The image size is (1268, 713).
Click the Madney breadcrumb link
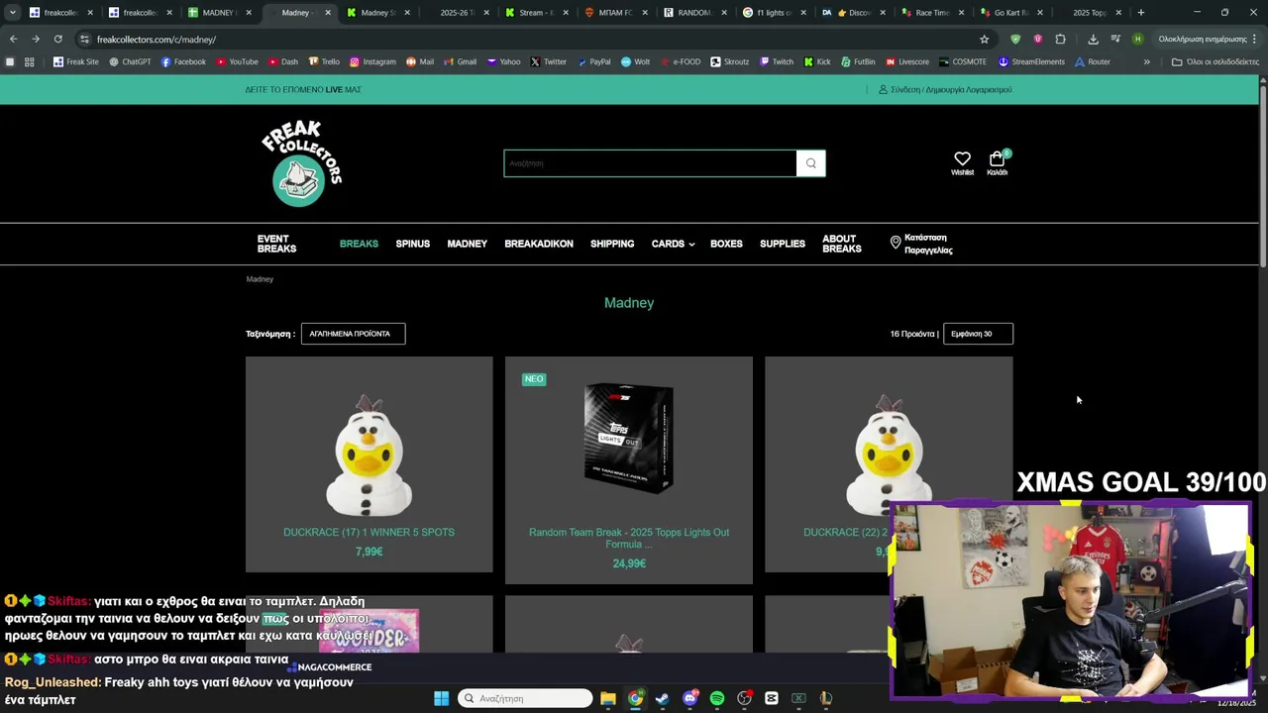pyautogui.click(x=260, y=279)
